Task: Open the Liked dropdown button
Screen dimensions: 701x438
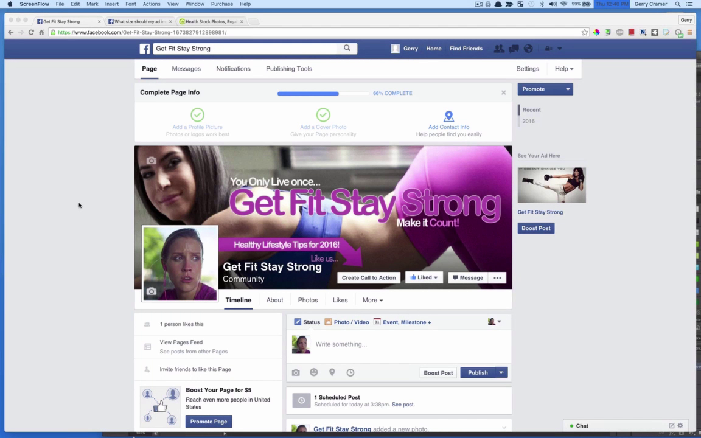Action: tap(424, 277)
